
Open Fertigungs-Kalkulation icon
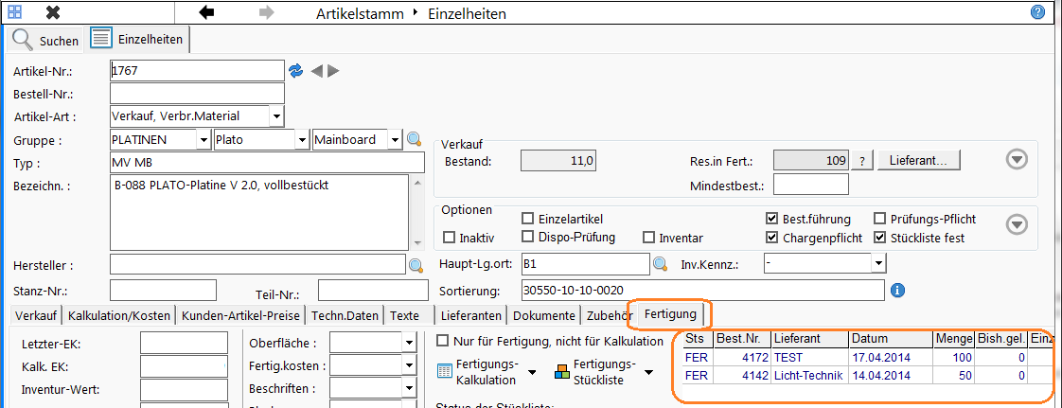coord(444,371)
